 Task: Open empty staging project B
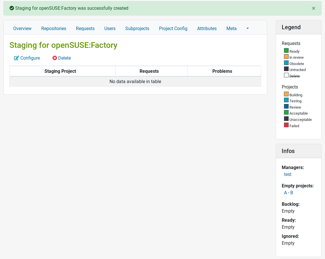point(292,193)
